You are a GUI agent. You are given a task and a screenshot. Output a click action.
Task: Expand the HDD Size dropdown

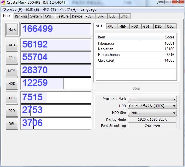click(x=152, y=113)
